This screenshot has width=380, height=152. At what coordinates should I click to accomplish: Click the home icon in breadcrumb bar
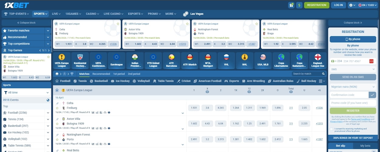click(x=57, y=74)
